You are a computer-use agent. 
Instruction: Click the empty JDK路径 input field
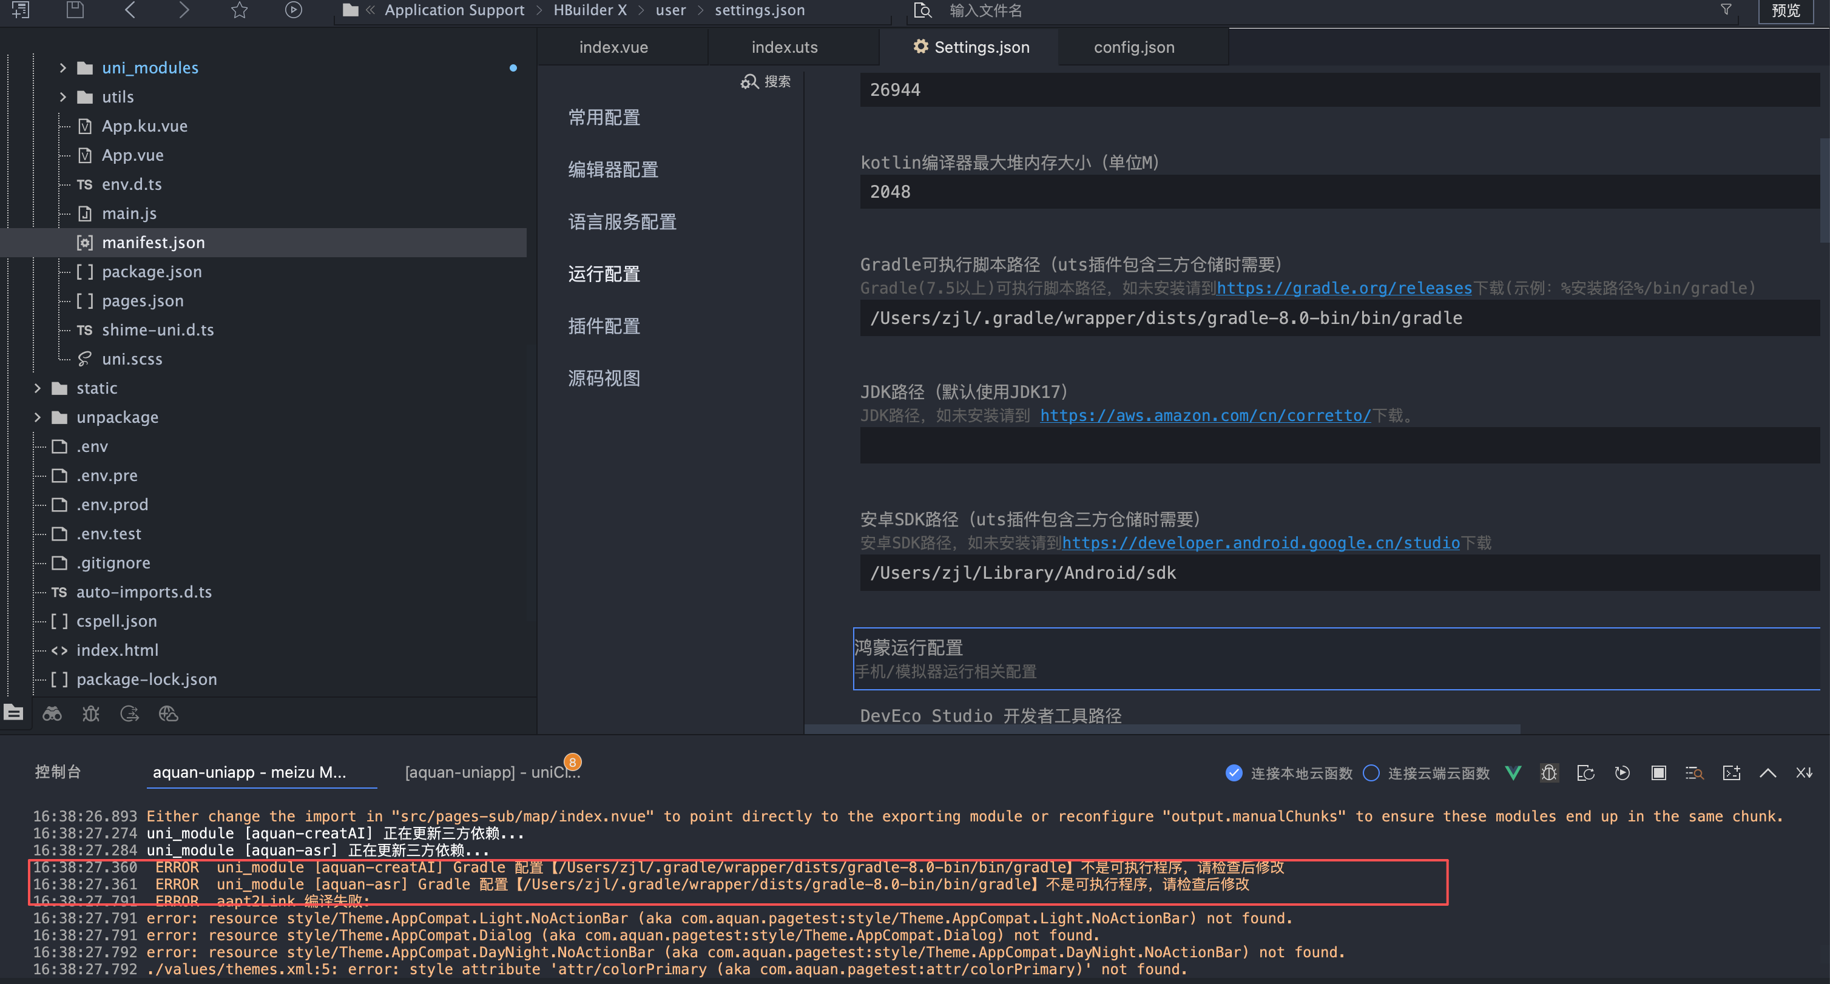click(1339, 445)
